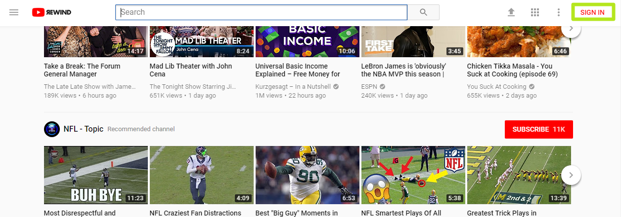Open title NFL Craziest Fan Distractions
The image size is (621, 217).
pos(195,213)
